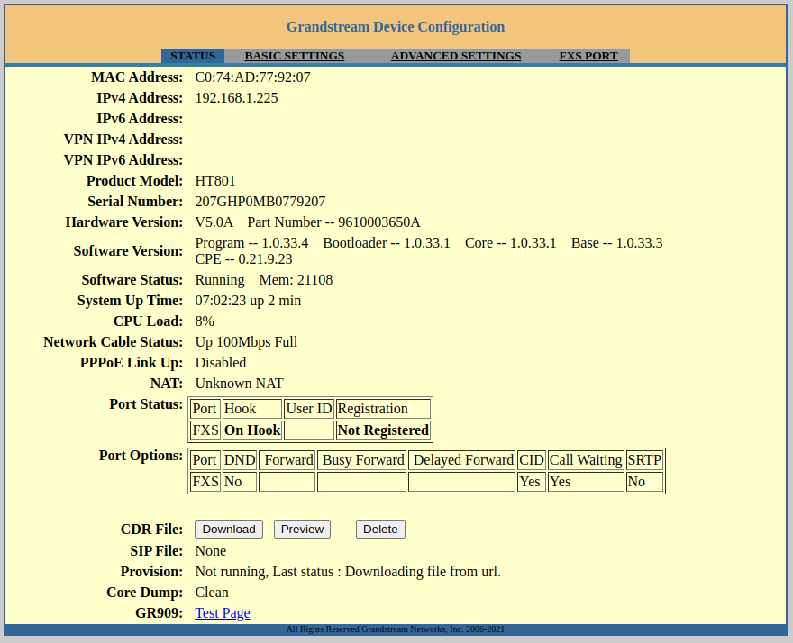Switch to the BASIC SETTINGS tab

coord(294,55)
